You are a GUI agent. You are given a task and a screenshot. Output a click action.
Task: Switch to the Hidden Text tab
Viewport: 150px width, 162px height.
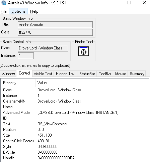[x=66, y=74]
